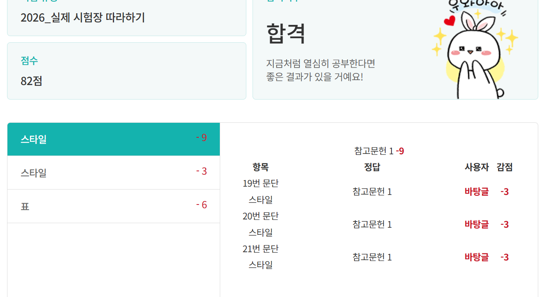Open the 스타일 tab showing -3
The image size is (542, 297).
click(x=113, y=173)
